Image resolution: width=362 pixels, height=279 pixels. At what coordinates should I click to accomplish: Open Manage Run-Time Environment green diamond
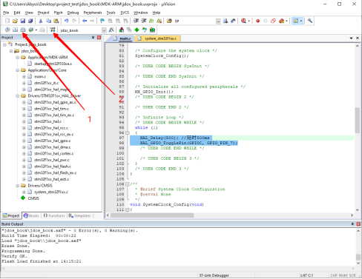[x=136, y=30]
